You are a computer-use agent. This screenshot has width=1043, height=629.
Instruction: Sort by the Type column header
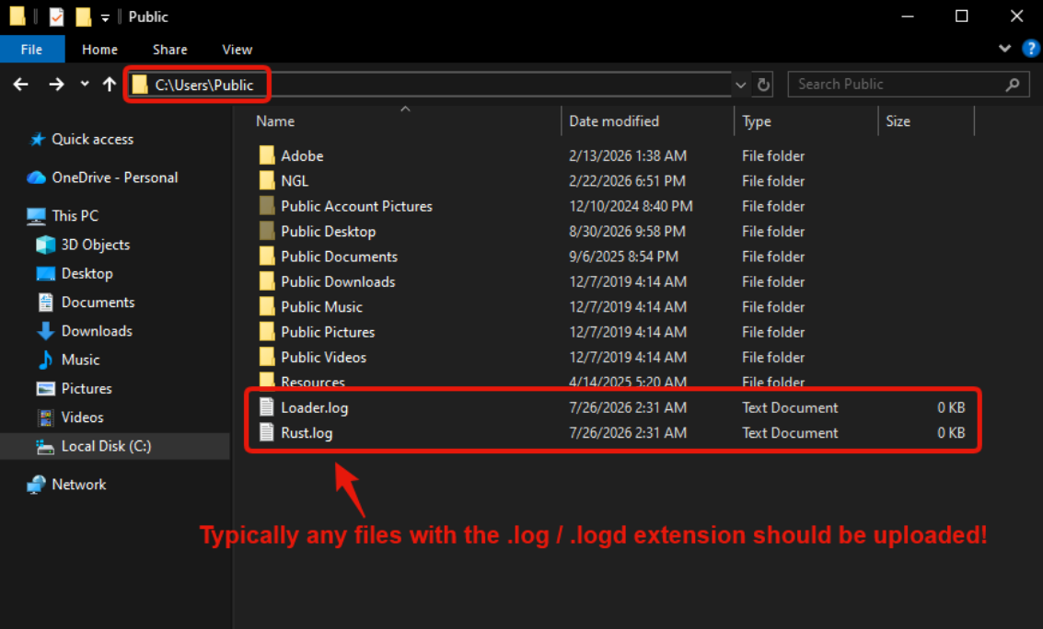click(757, 120)
